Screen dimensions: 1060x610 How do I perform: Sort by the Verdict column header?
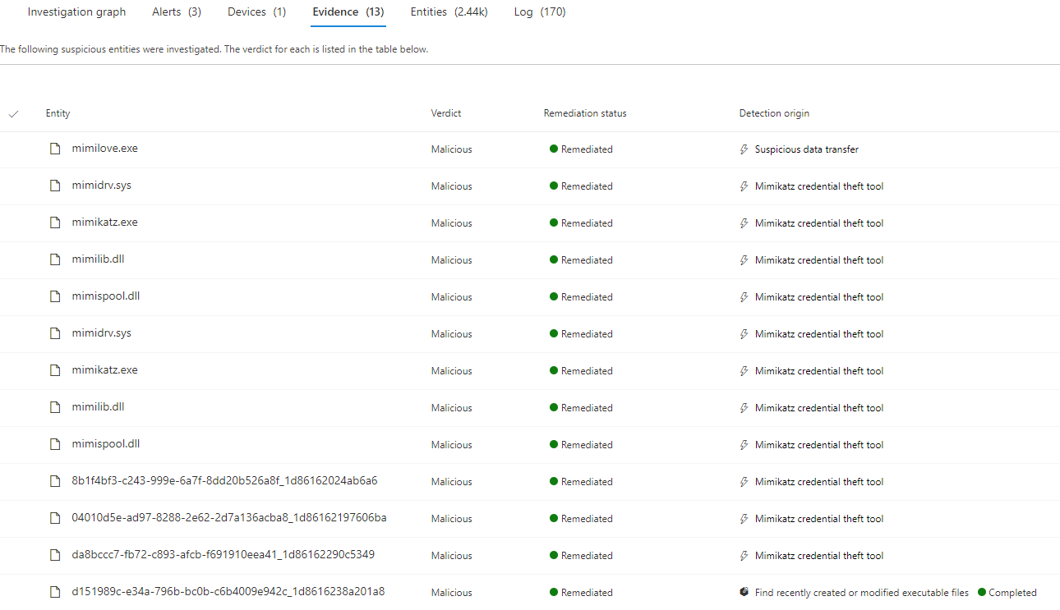446,113
